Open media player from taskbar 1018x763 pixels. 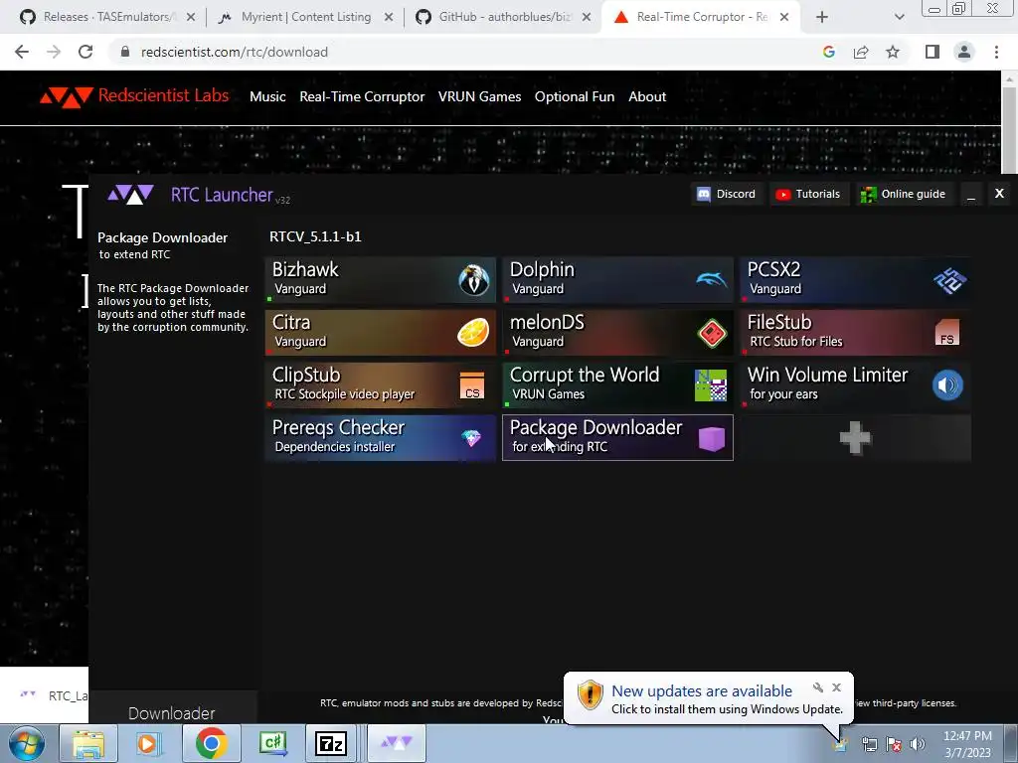click(x=149, y=743)
